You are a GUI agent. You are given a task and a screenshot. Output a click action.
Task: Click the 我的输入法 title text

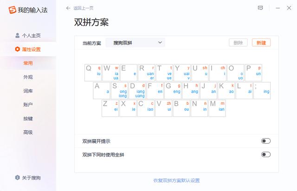(32, 10)
